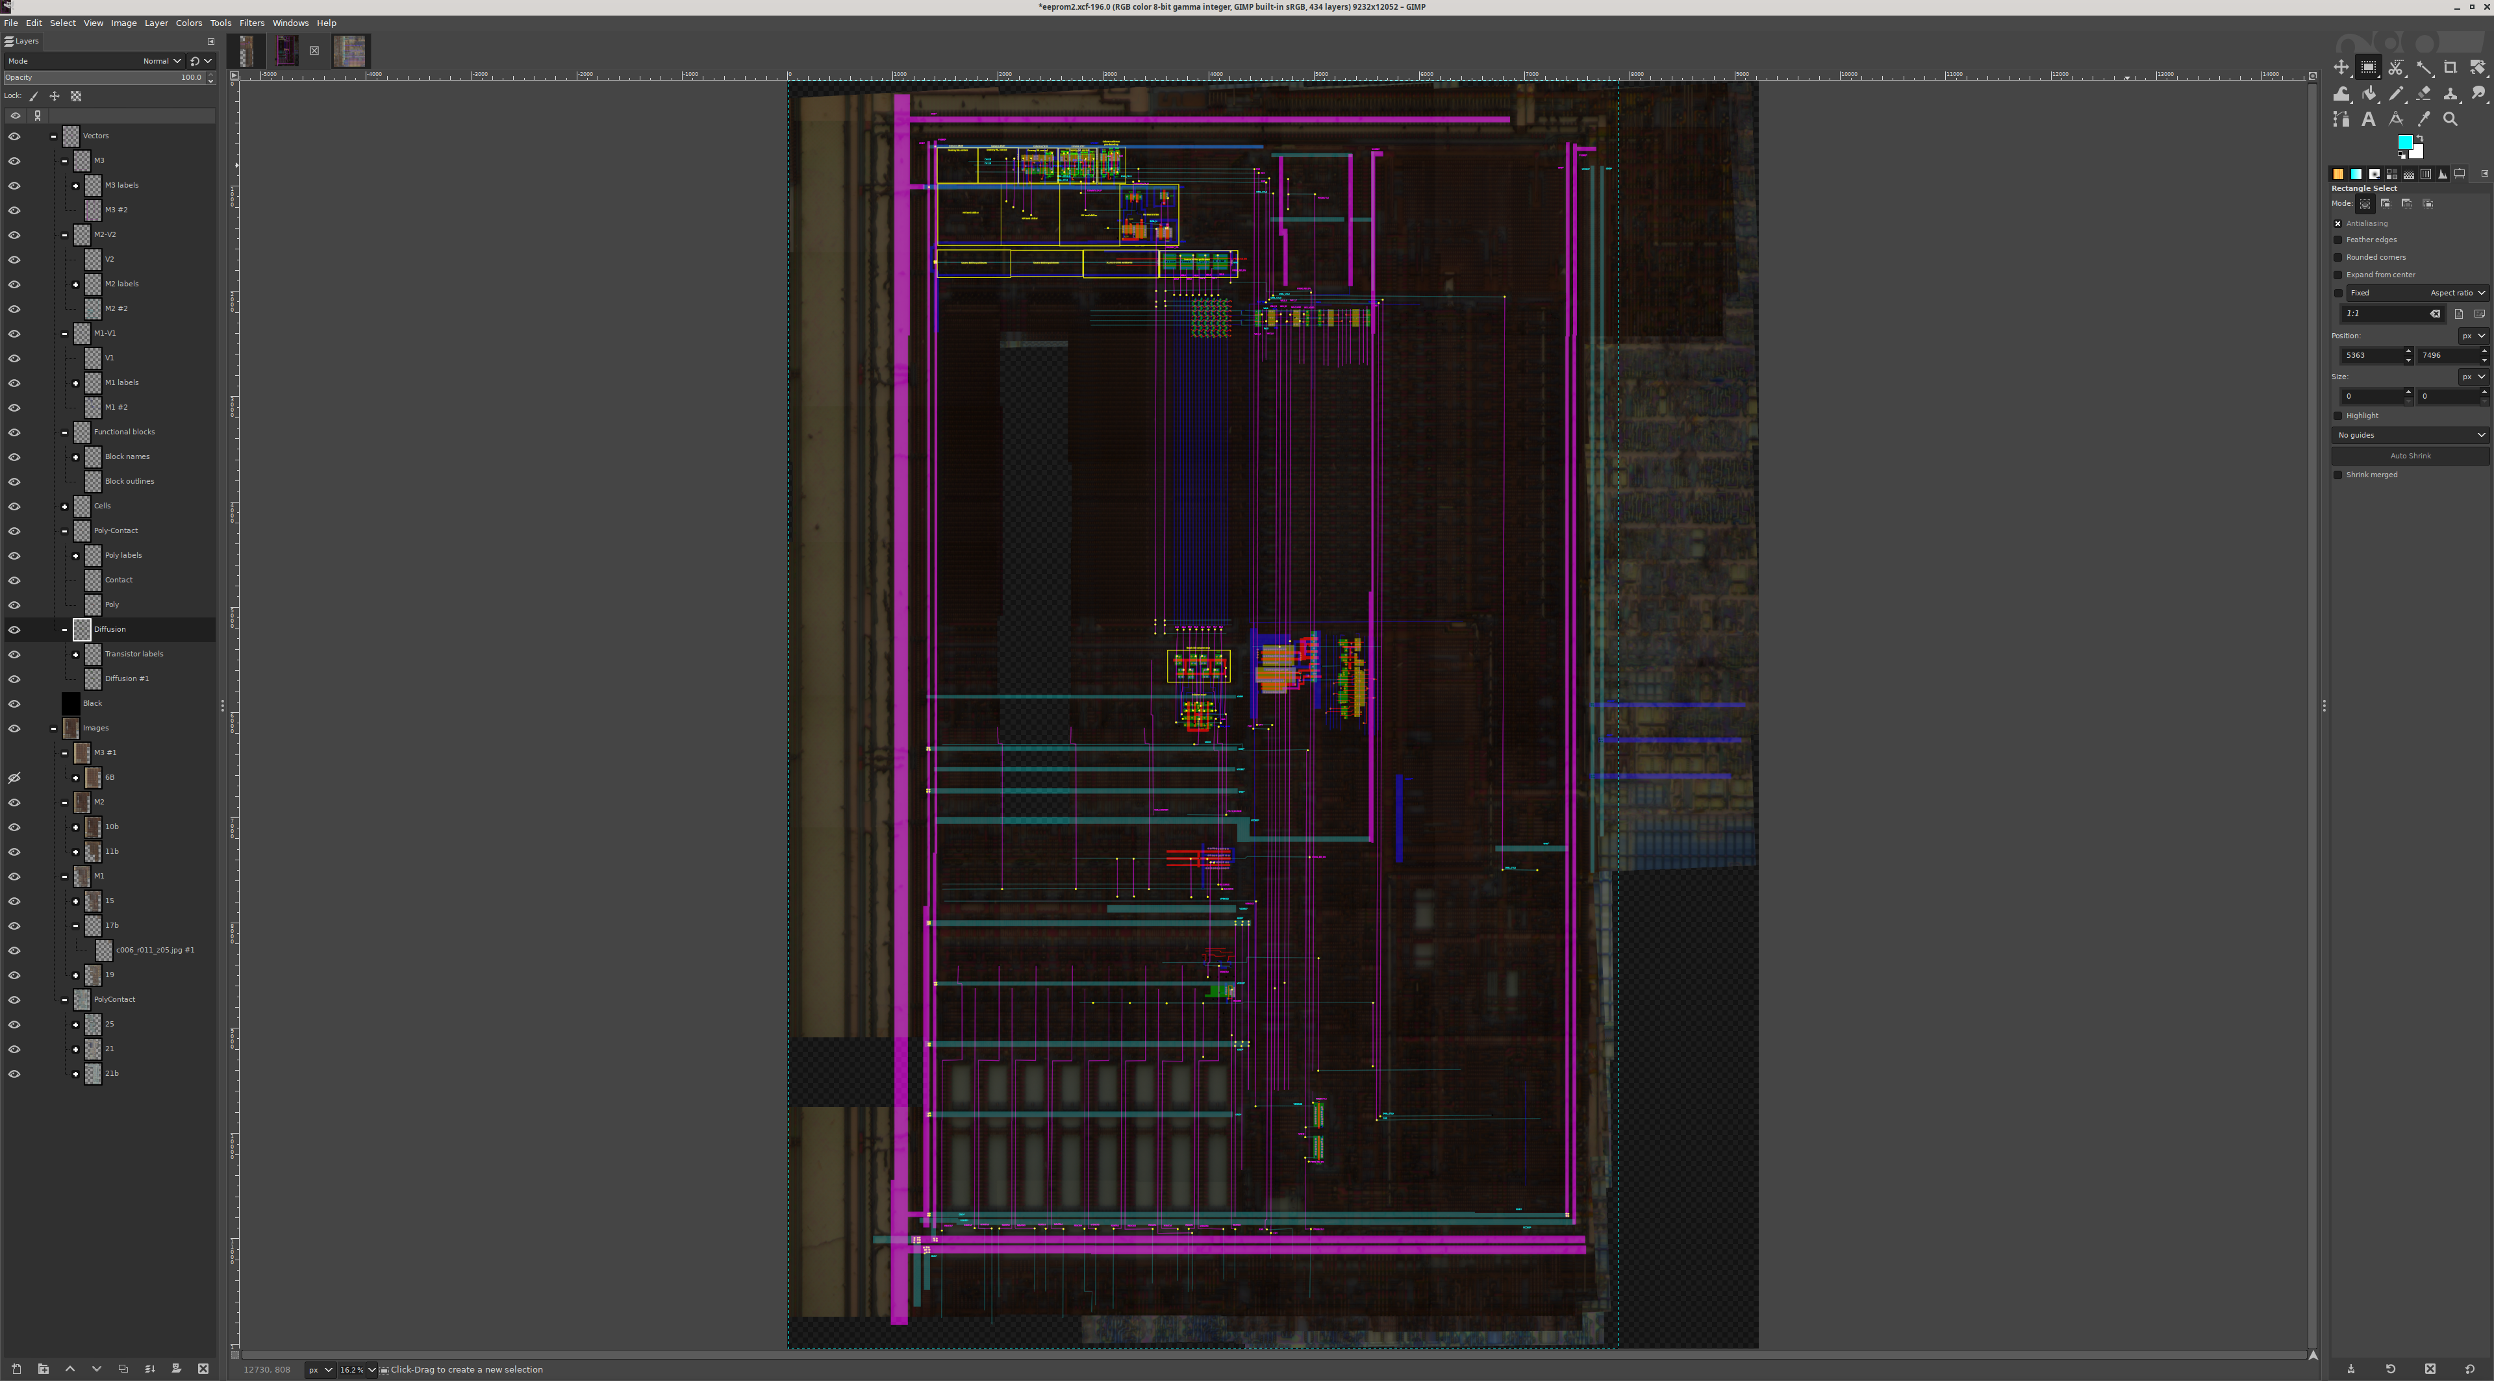Select the Color Picker eyedropper tool

[2423, 119]
